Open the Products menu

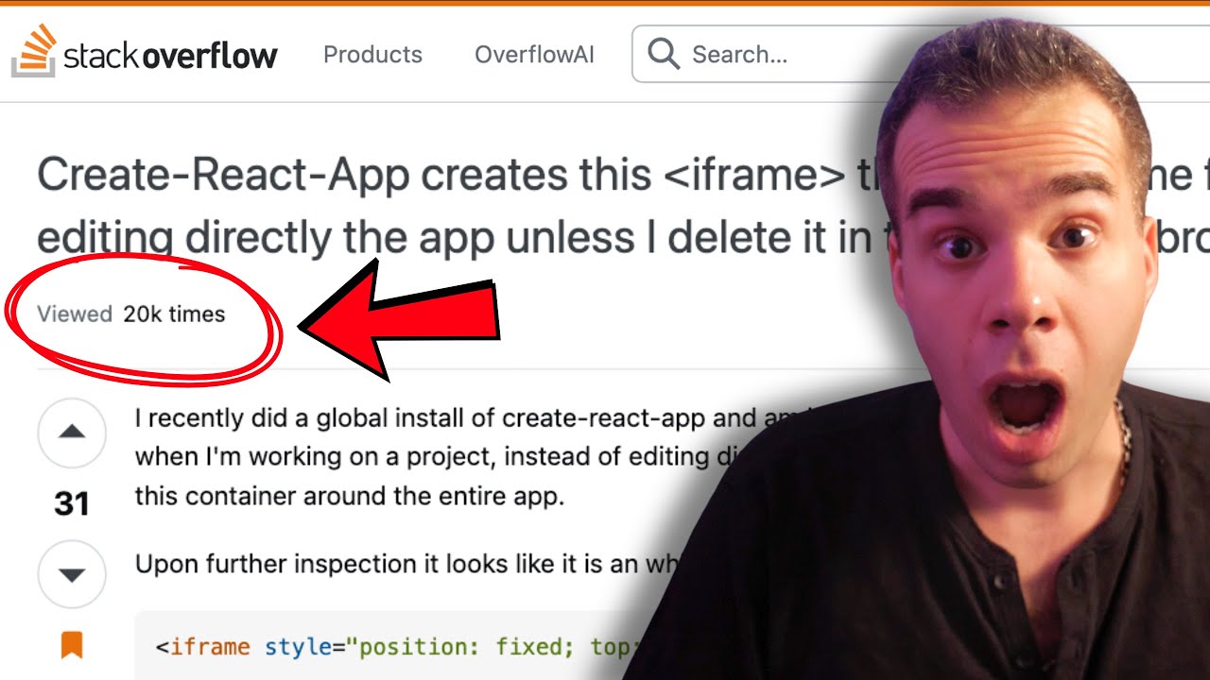tap(372, 55)
